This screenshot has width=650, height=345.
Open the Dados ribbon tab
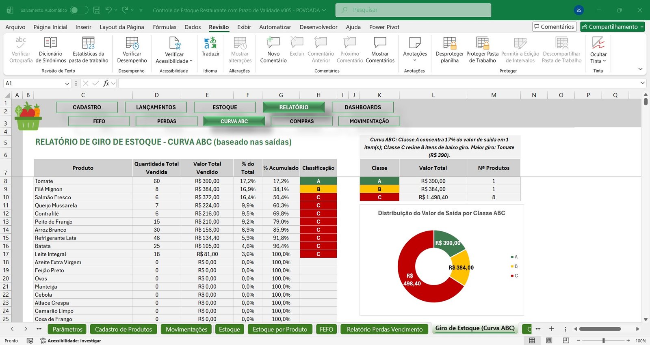tap(193, 27)
